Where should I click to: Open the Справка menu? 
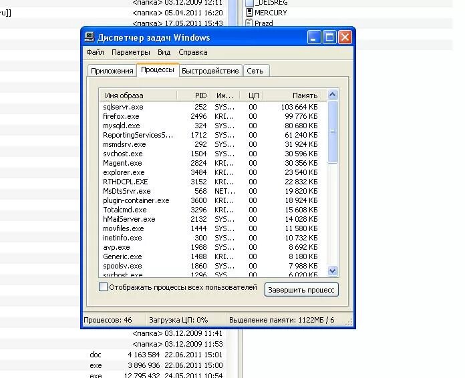pos(193,52)
